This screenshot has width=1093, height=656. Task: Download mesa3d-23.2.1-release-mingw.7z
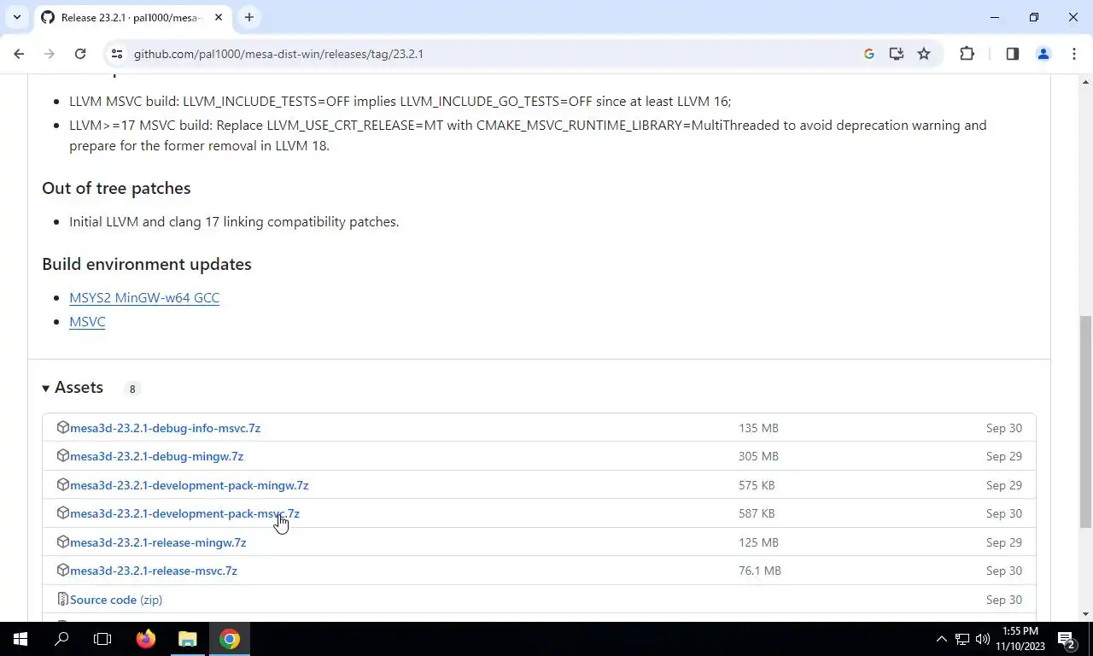click(158, 542)
